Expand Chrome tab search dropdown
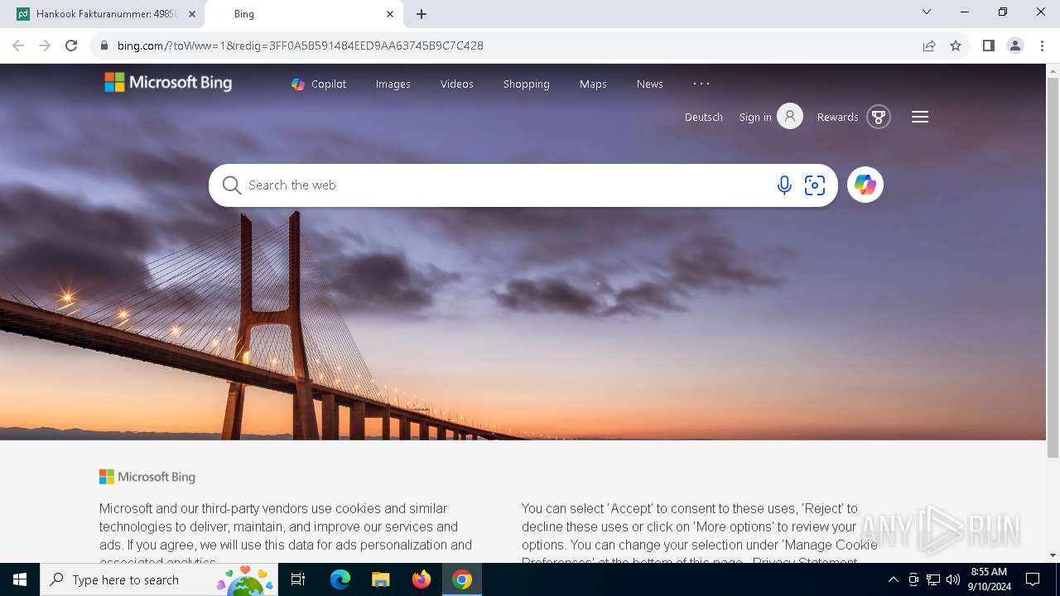This screenshot has height=596, width=1060. [x=927, y=12]
